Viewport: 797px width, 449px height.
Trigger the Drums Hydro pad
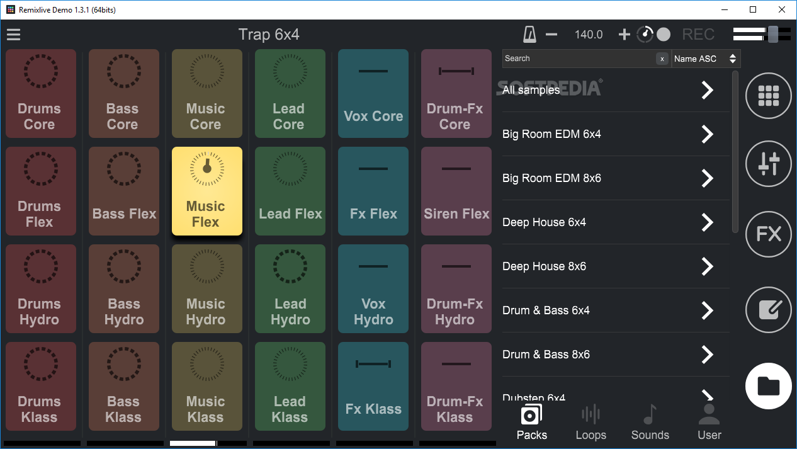pyautogui.click(x=41, y=289)
